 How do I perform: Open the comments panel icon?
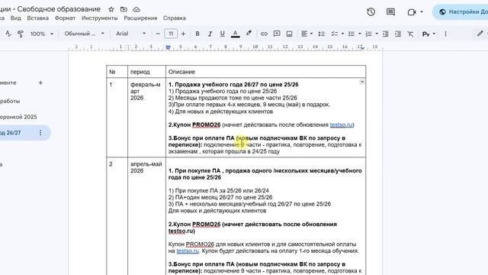[x=390, y=12]
